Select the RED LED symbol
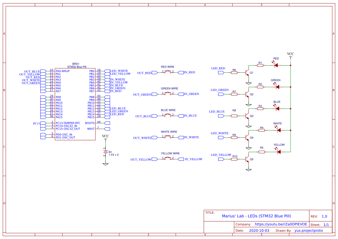 tap(276, 65)
